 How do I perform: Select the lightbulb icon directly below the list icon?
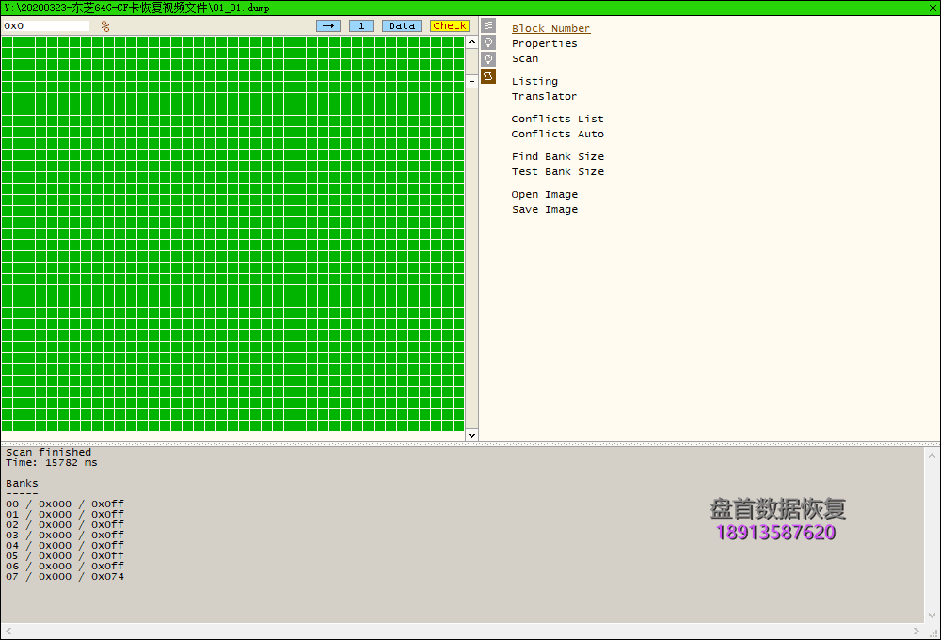click(488, 42)
